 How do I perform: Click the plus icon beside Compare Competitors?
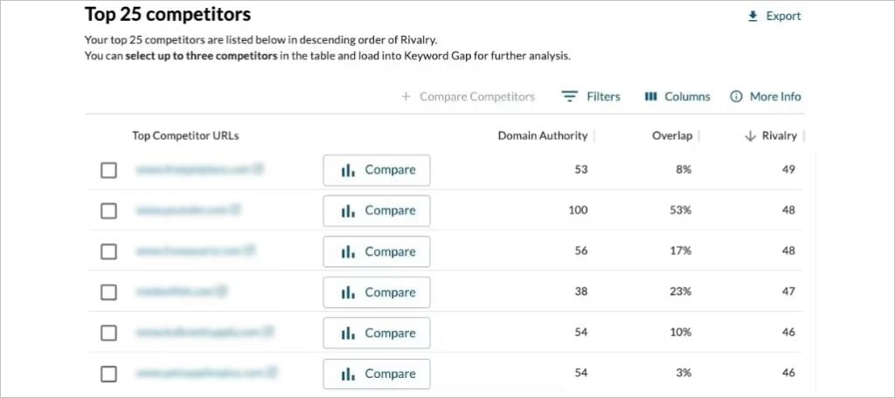coord(406,96)
